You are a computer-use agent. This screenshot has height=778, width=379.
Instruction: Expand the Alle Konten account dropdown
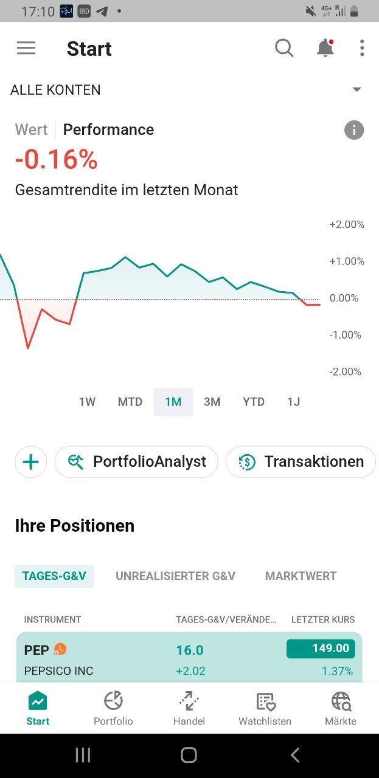(356, 90)
